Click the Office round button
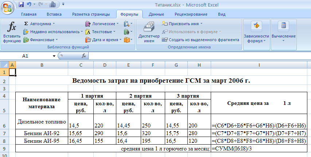 [7, 7]
